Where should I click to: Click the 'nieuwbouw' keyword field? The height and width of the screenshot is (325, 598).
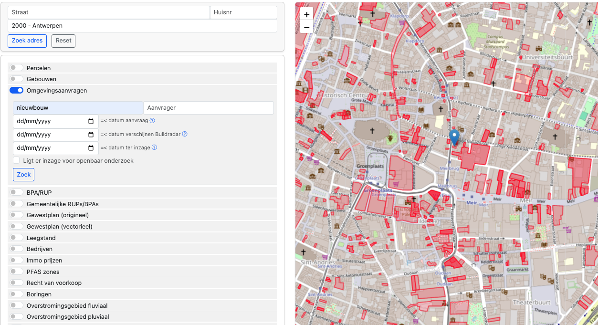(x=78, y=108)
